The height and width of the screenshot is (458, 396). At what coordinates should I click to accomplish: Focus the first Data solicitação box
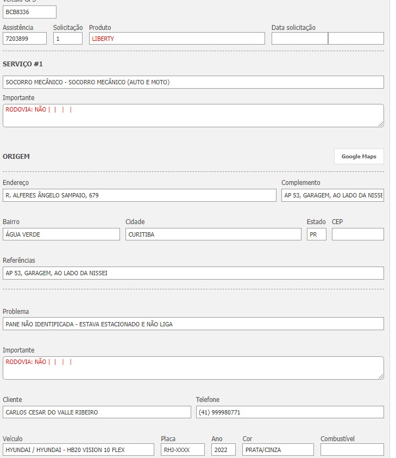pyautogui.click(x=299, y=39)
